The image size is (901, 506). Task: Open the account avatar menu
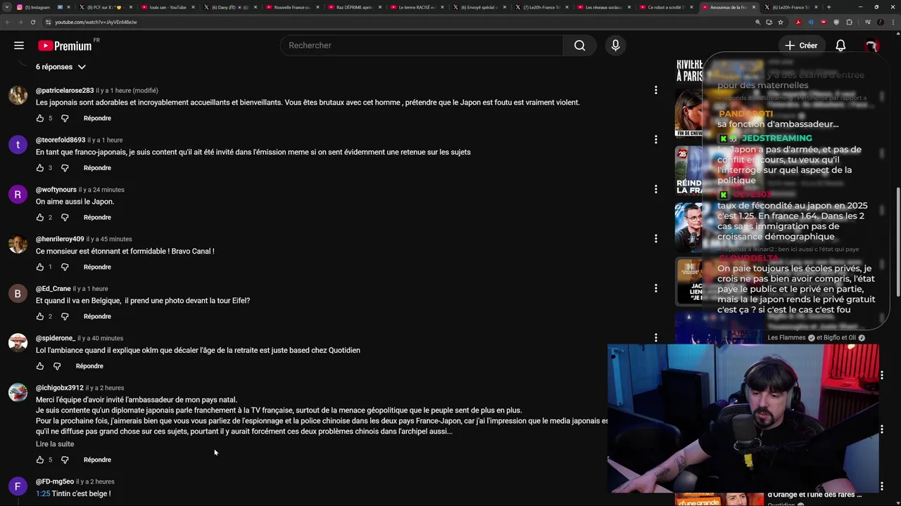click(x=871, y=46)
